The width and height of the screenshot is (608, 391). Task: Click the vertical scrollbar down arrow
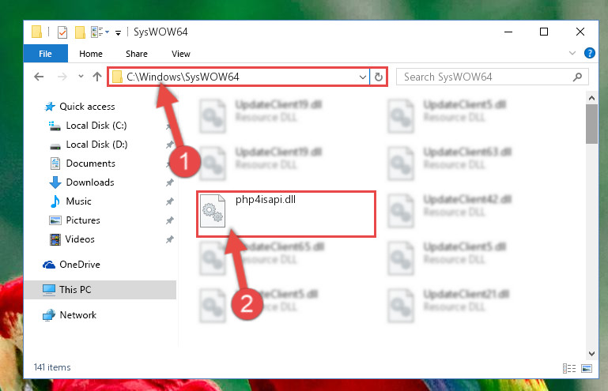coord(591,353)
